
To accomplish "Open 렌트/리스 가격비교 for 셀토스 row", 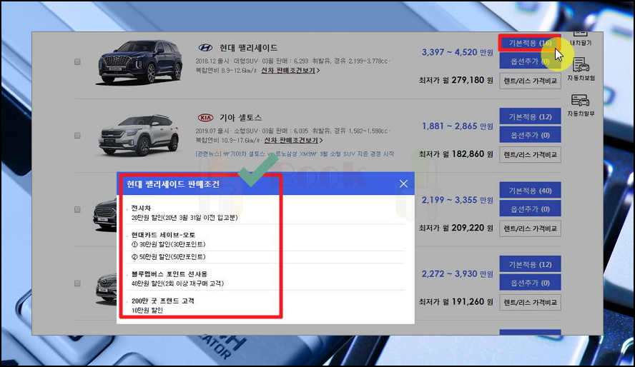I will click(530, 155).
